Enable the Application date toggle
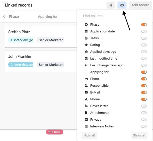This screenshot has width=153, height=141. coord(144,31)
